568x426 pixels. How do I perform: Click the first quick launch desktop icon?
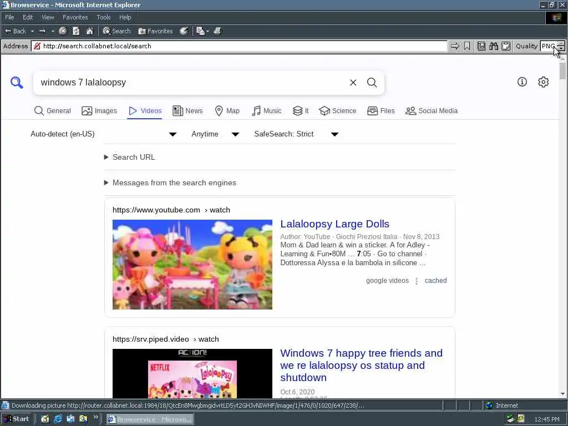click(45, 419)
